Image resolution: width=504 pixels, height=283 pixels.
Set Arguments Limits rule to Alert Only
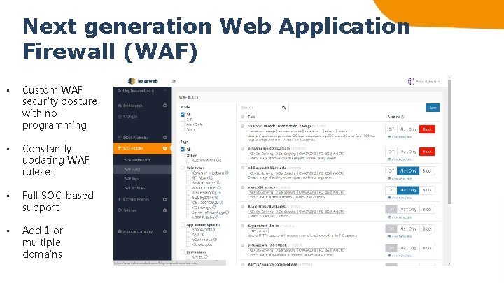408,229
